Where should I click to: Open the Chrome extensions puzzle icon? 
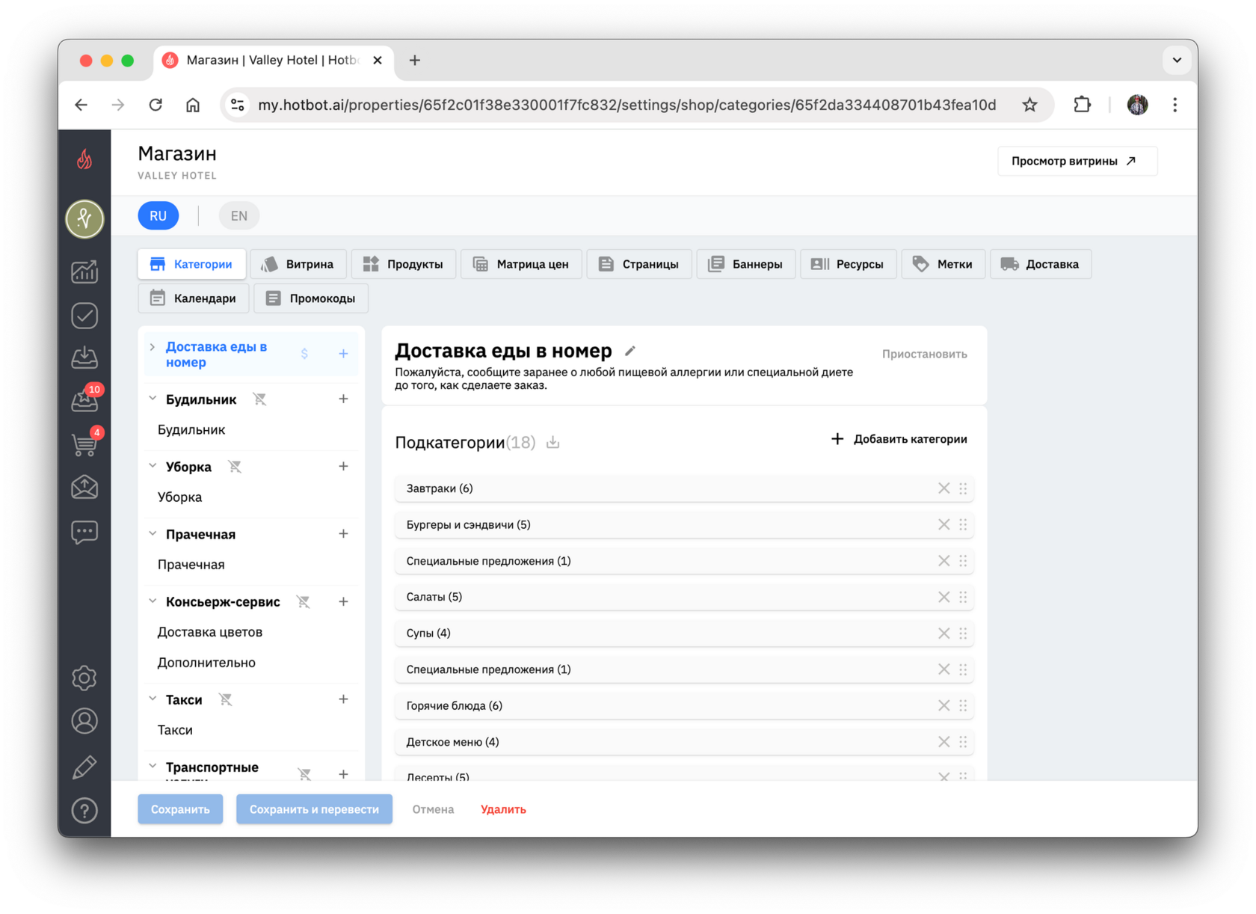[x=1082, y=105]
